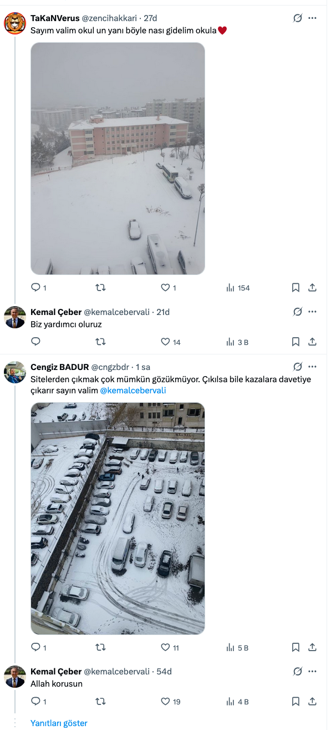Retweet Cengiz BADUR's parking lot tweet
This screenshot has height=730, width=336.
tap(100, 647)
